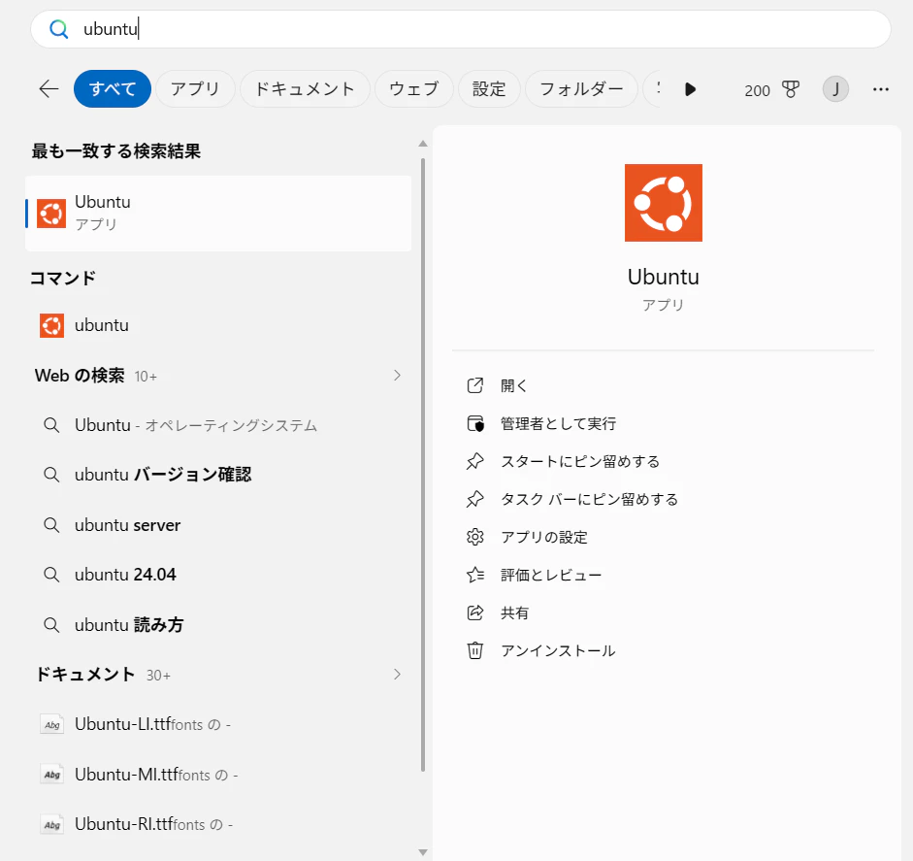Click the gear icon beside アプリの設定
The height and width of the screenshot is (861, 913).
click(x=475, y=537)
